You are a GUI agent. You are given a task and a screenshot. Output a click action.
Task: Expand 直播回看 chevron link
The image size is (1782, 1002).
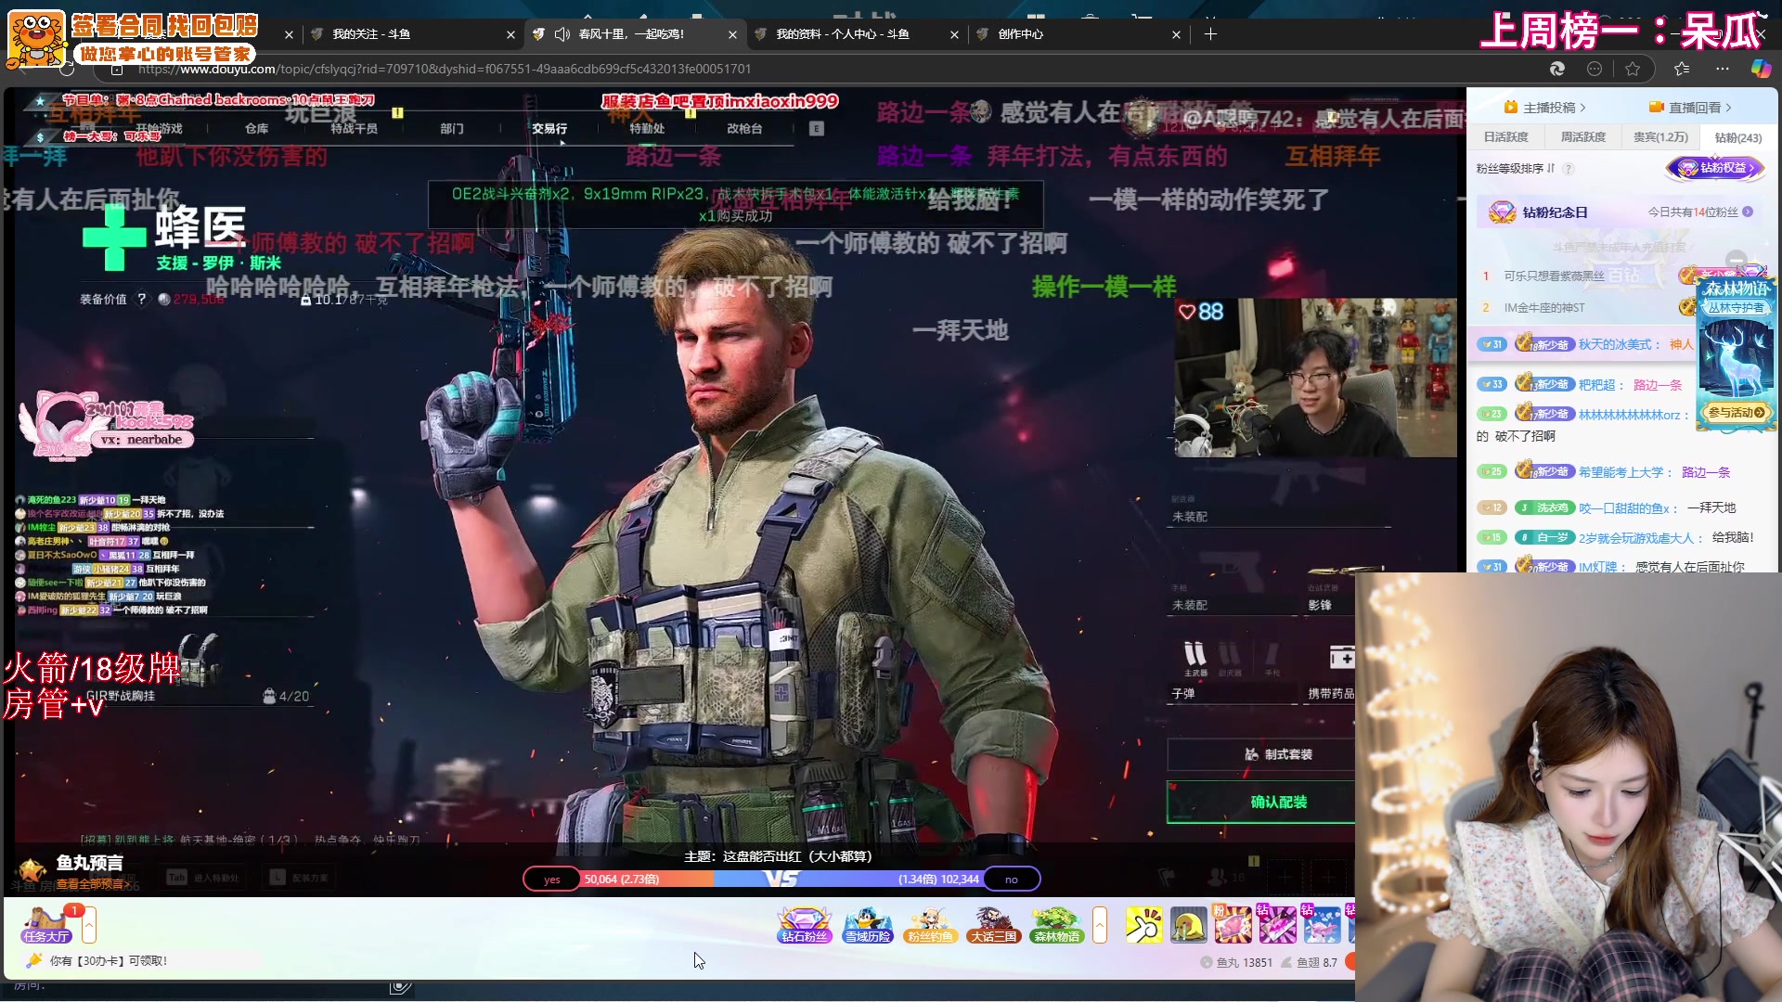pos(1728,108)
